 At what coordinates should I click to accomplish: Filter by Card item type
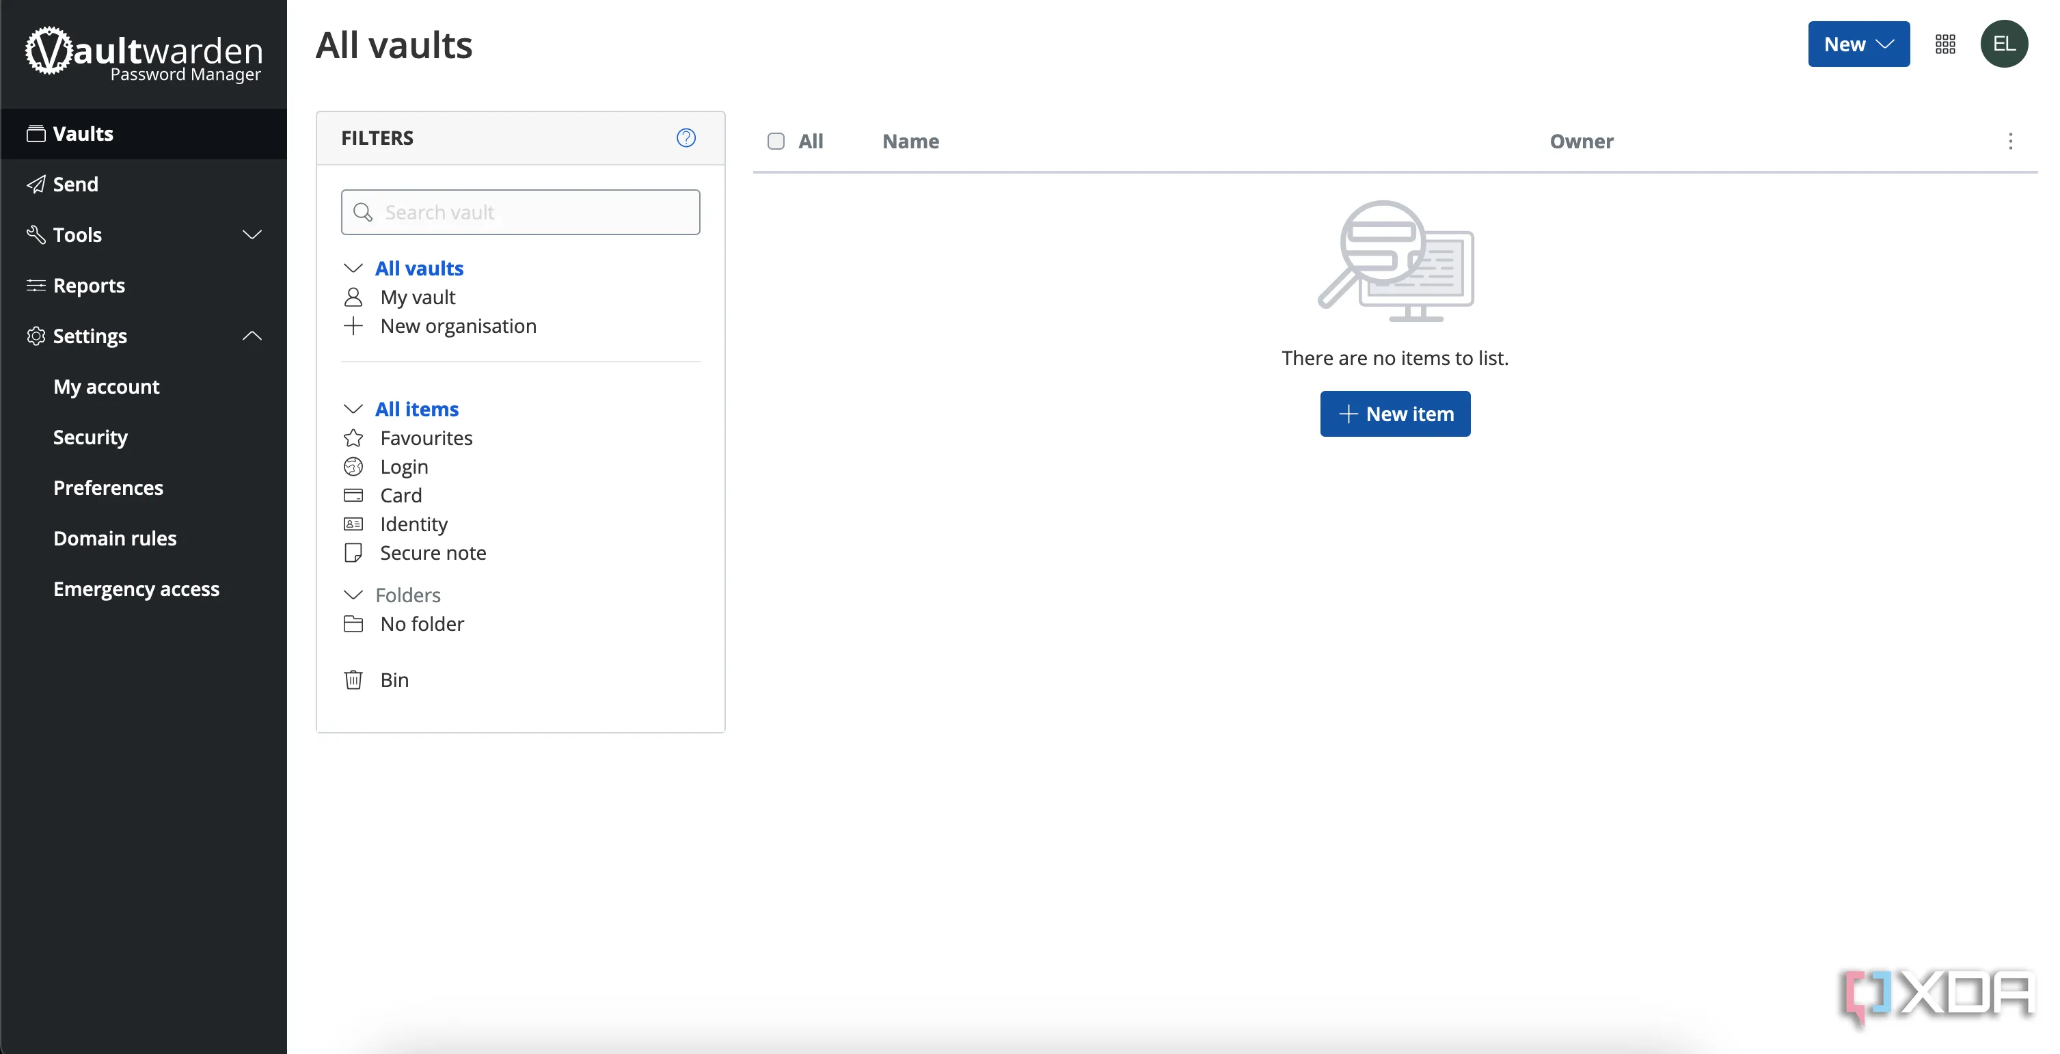401,496
